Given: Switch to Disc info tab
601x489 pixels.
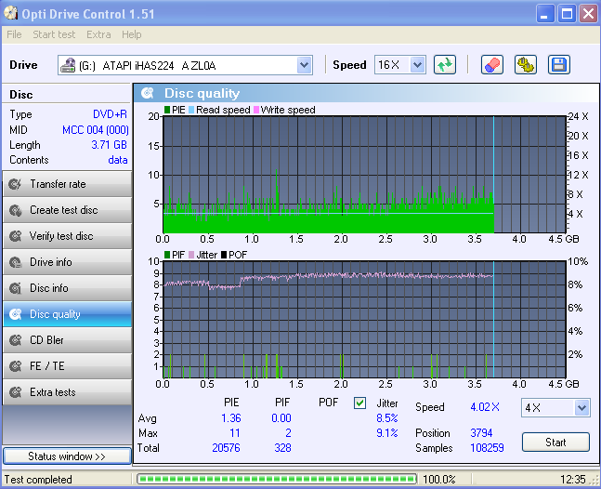Looking at the screenshot, I should click(67, 288).
